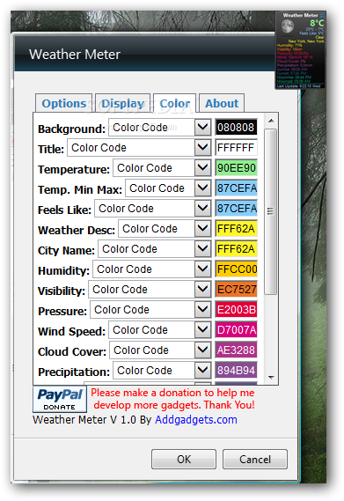Click the City Name FFF62A color field
This screenshot has height=501, width=344.
236,249
